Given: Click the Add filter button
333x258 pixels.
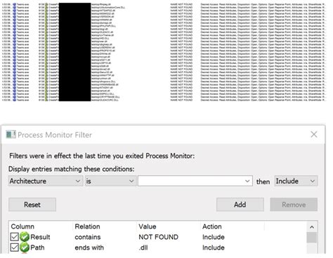Looking at the screenshot, I should (240, 205).
